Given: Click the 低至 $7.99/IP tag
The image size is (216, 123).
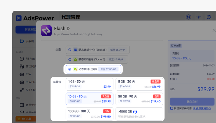Looking at the screenshot, I should point(116,59).
